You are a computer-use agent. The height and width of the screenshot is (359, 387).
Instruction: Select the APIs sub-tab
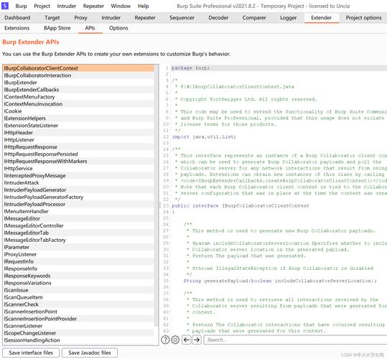(x=90, y=28)
